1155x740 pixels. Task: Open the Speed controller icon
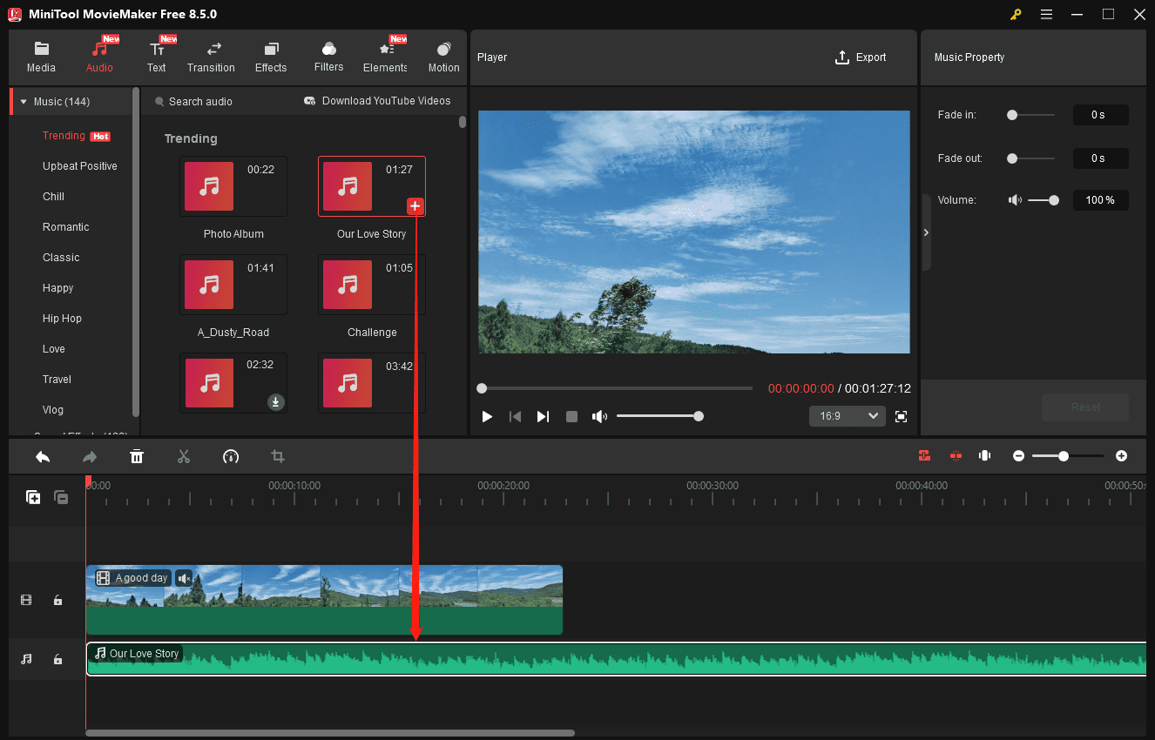[231, 456]
